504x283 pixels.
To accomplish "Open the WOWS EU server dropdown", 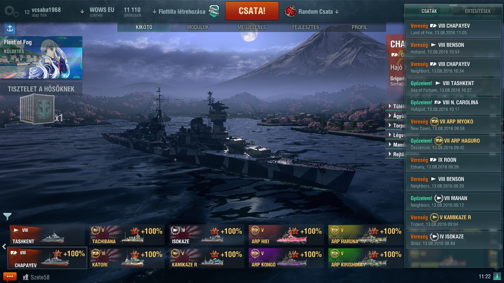I will (x=97, y=12).
